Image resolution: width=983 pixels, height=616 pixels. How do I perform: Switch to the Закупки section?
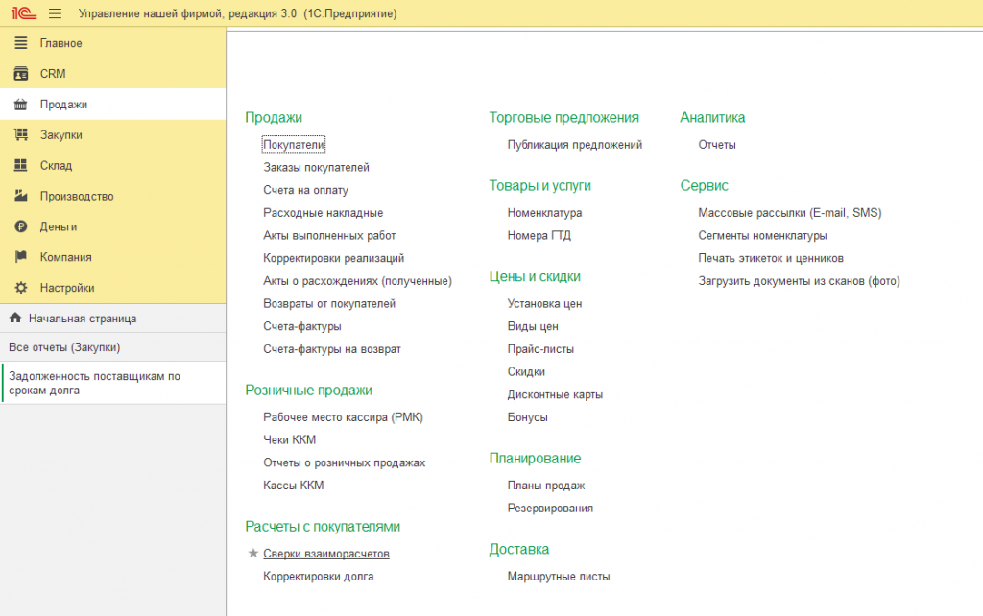pos(113,134)
